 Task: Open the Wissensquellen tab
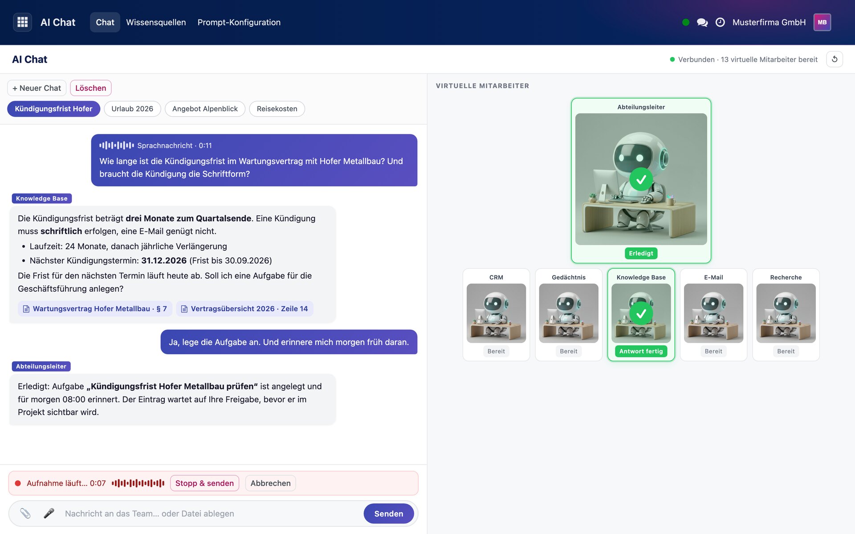coord(156,22)
